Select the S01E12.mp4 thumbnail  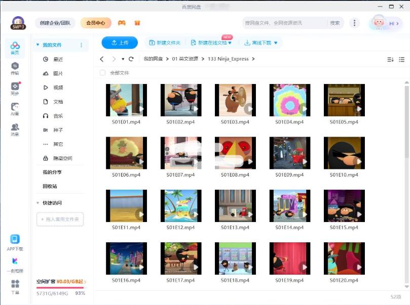pyautogui.click(x=181, y=206)
